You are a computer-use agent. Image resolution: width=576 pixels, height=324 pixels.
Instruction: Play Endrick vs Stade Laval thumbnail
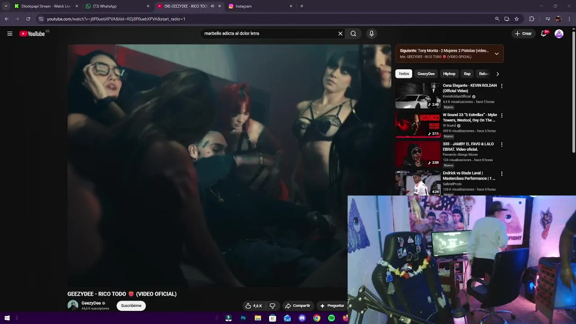(418, 183)
